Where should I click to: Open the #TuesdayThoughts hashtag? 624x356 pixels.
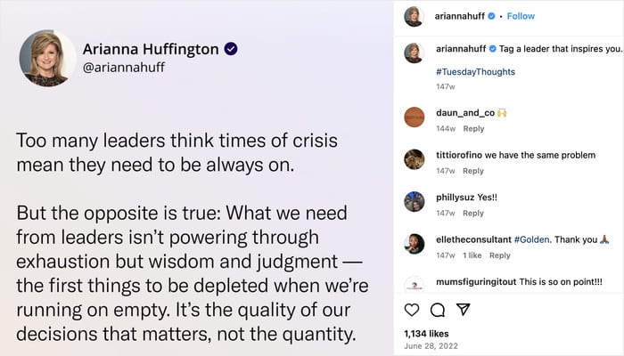pyautogui.click(x=475, y=71)
